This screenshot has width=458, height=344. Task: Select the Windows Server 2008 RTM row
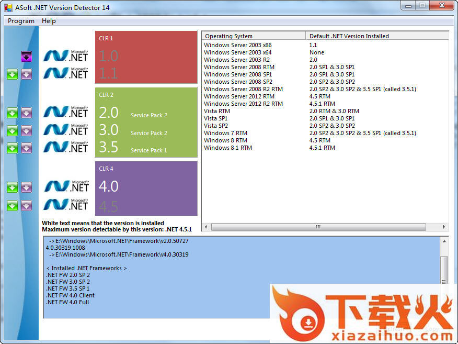[325, 67]
